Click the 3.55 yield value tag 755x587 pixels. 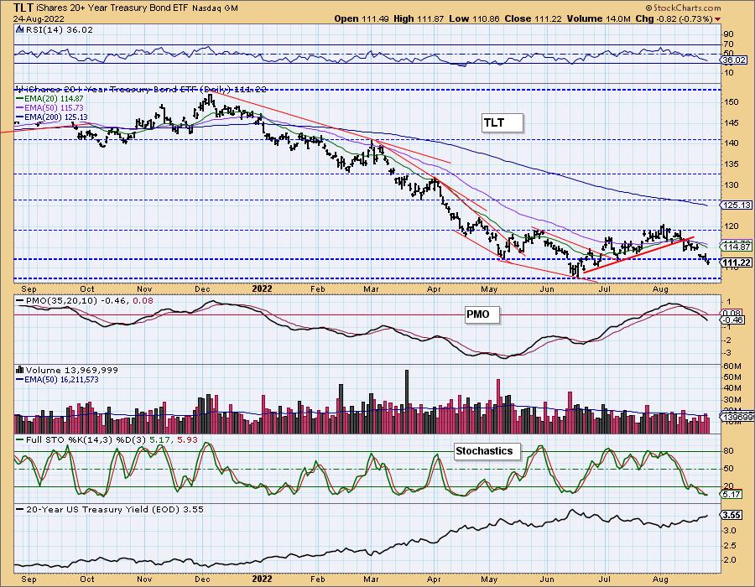(732, 515)
